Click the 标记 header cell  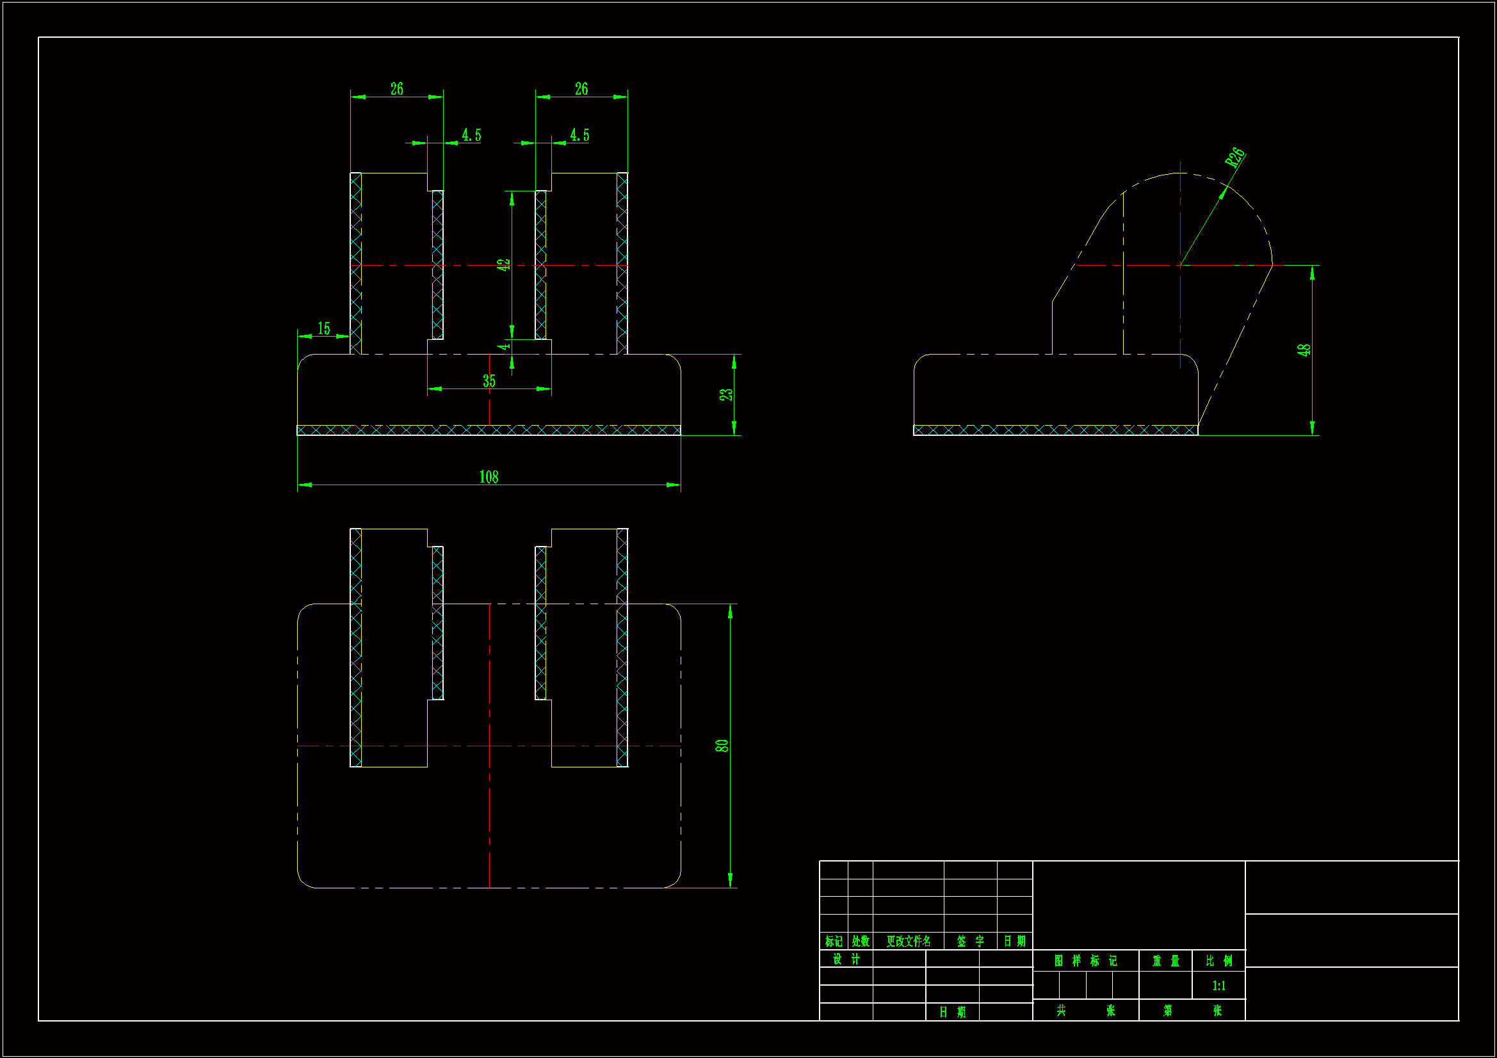(833, 942)
